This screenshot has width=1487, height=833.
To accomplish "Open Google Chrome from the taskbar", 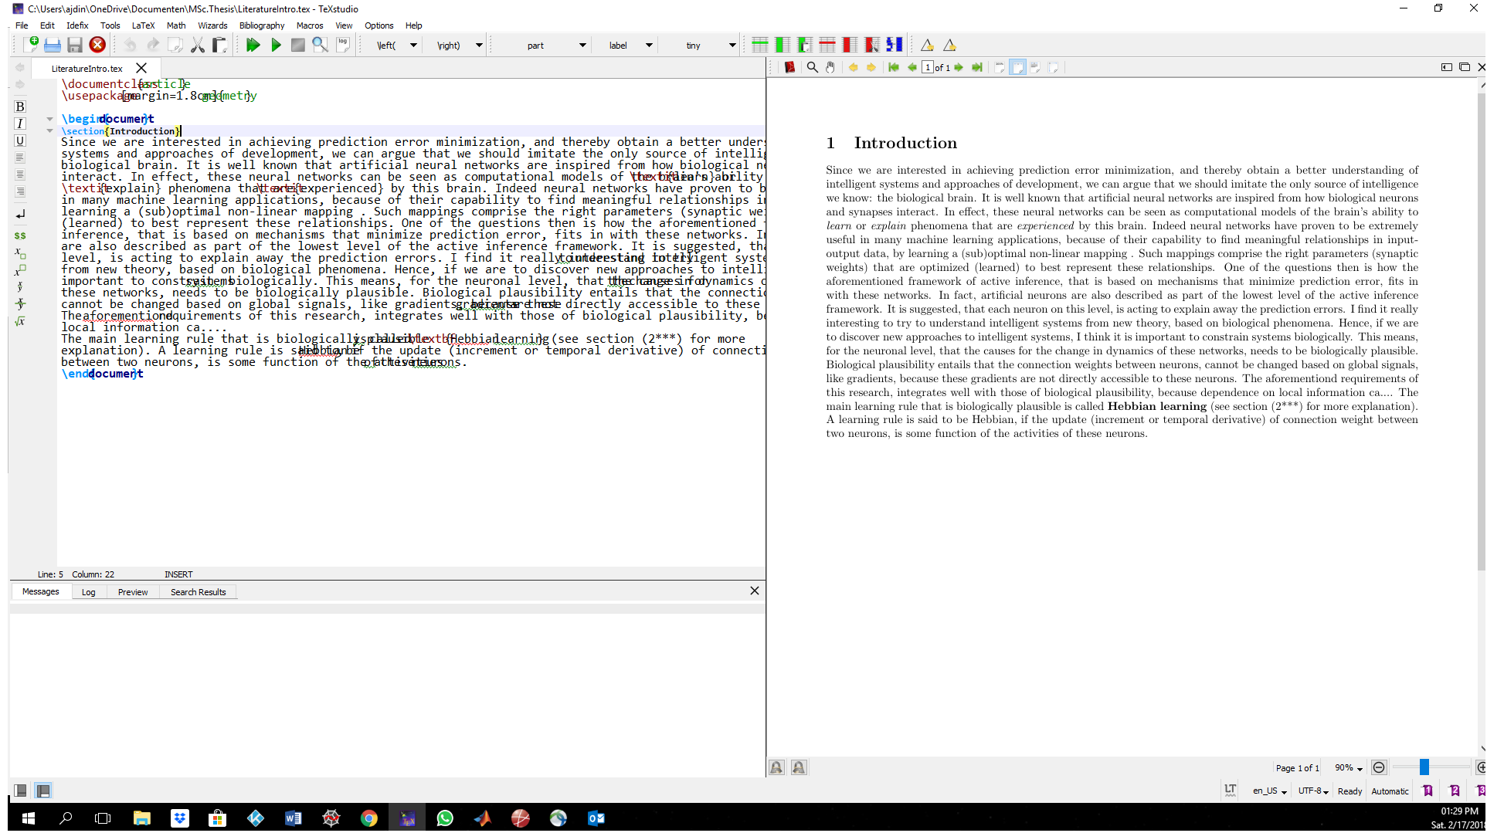I will point(369,818).
